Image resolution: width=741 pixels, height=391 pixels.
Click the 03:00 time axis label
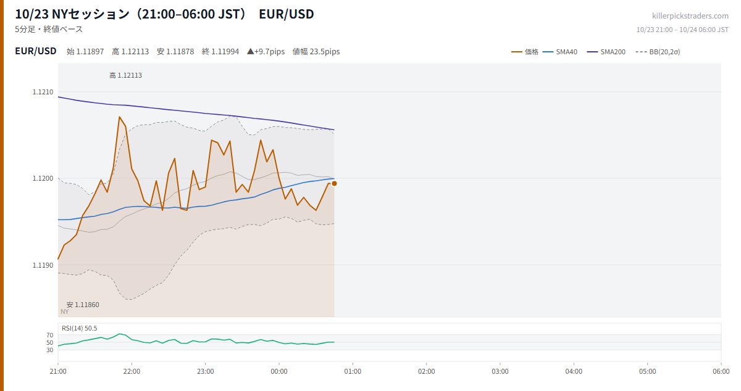tap(500, 371)
